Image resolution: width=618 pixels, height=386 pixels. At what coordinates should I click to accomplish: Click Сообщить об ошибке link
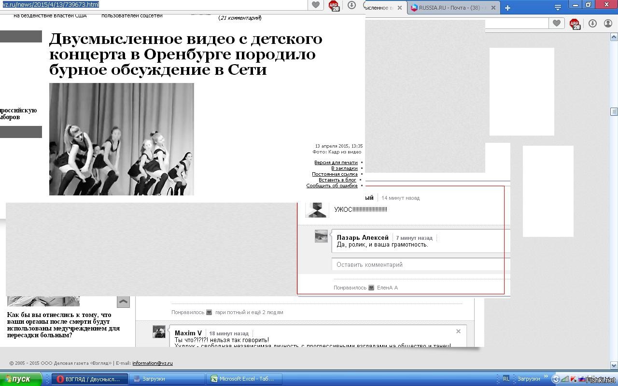point(332,186)
